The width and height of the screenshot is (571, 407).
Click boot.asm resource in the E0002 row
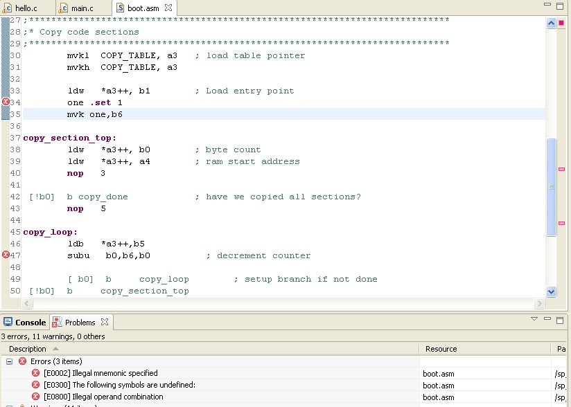439,374
